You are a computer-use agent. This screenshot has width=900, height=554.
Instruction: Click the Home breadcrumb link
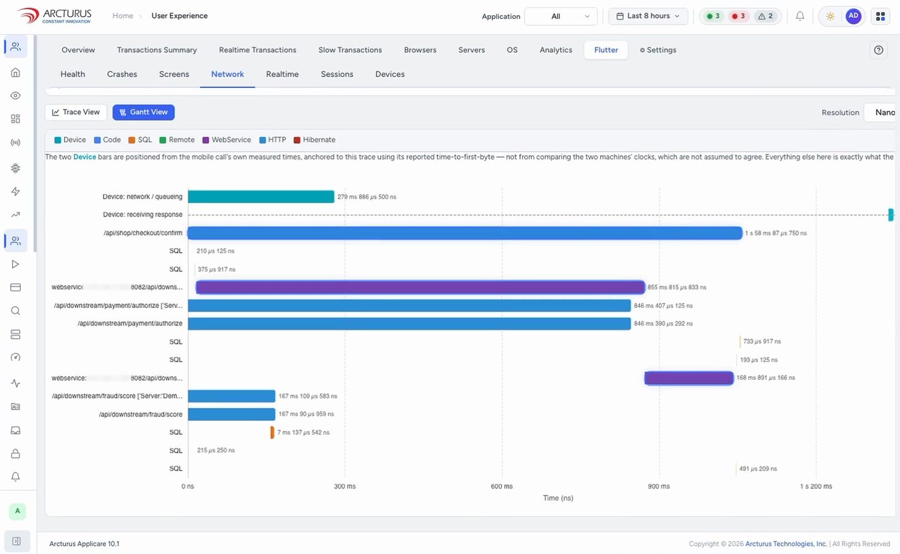pos(122,16)
